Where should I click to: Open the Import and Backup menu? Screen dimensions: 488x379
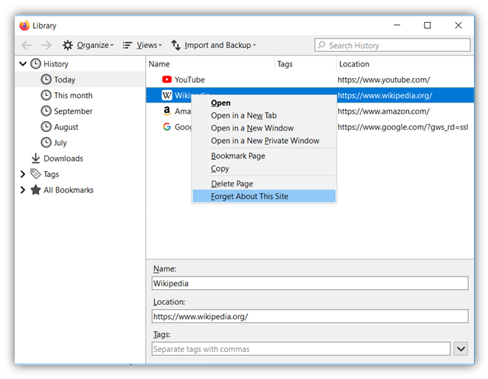pos(214,45)
